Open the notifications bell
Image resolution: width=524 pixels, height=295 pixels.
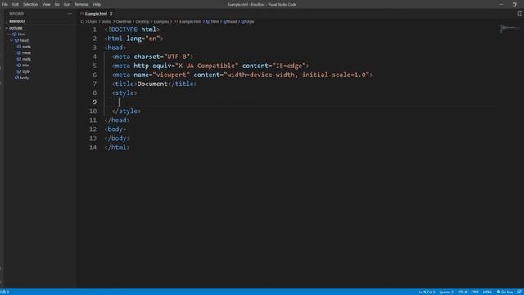pyautogui.click(x=519, y=292)
